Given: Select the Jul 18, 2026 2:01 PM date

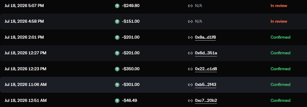Looking at the screenshot, I should pyautogui.click(x=24, y=37).
